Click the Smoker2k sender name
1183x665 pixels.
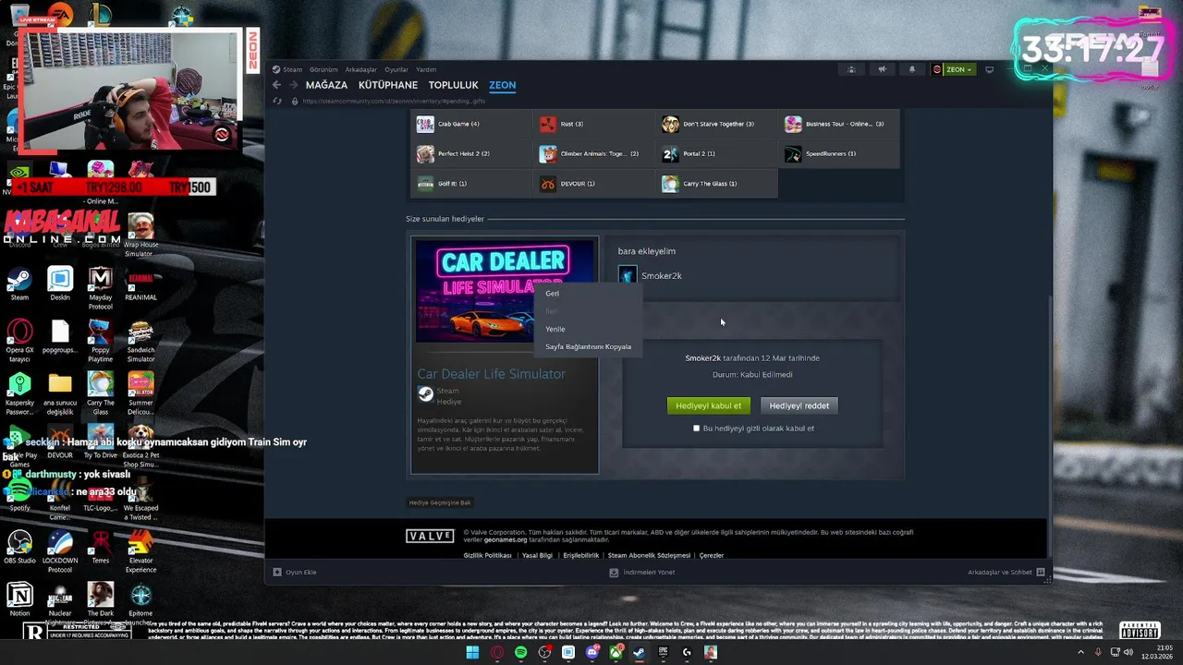click(x=662, y=275)
